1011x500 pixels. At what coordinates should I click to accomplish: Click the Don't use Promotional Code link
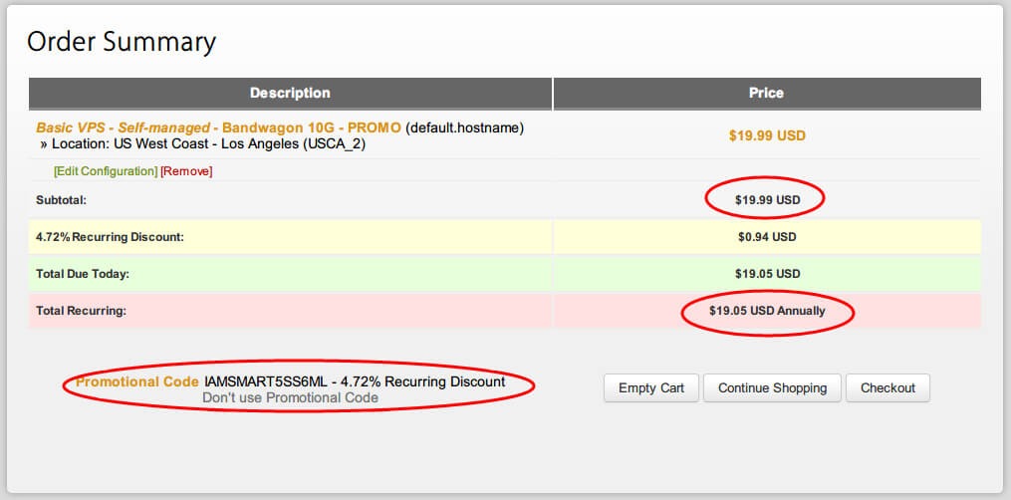[x=290, y=397]
